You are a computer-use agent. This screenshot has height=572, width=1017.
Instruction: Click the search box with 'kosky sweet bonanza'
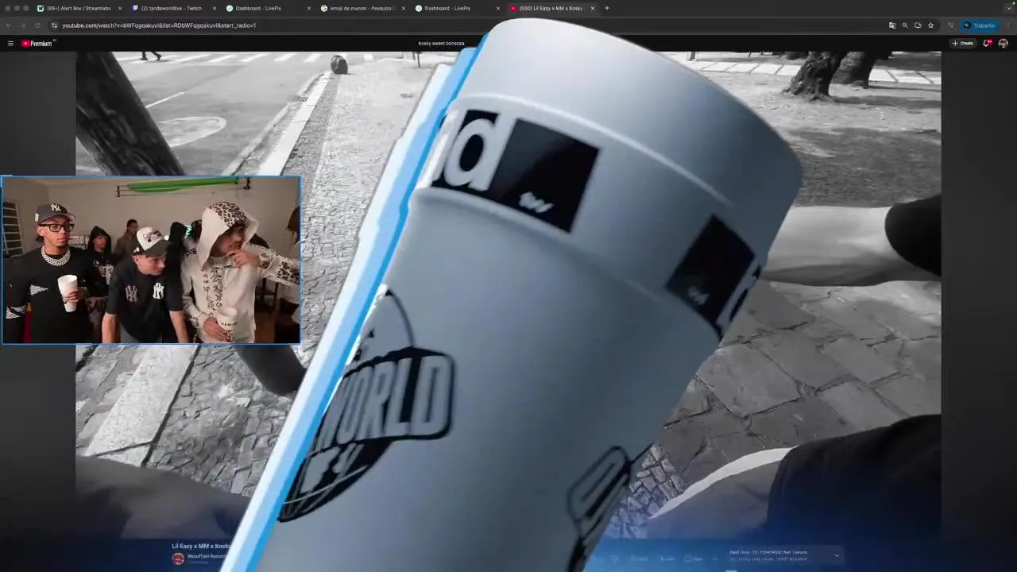(x=442, y=43)
